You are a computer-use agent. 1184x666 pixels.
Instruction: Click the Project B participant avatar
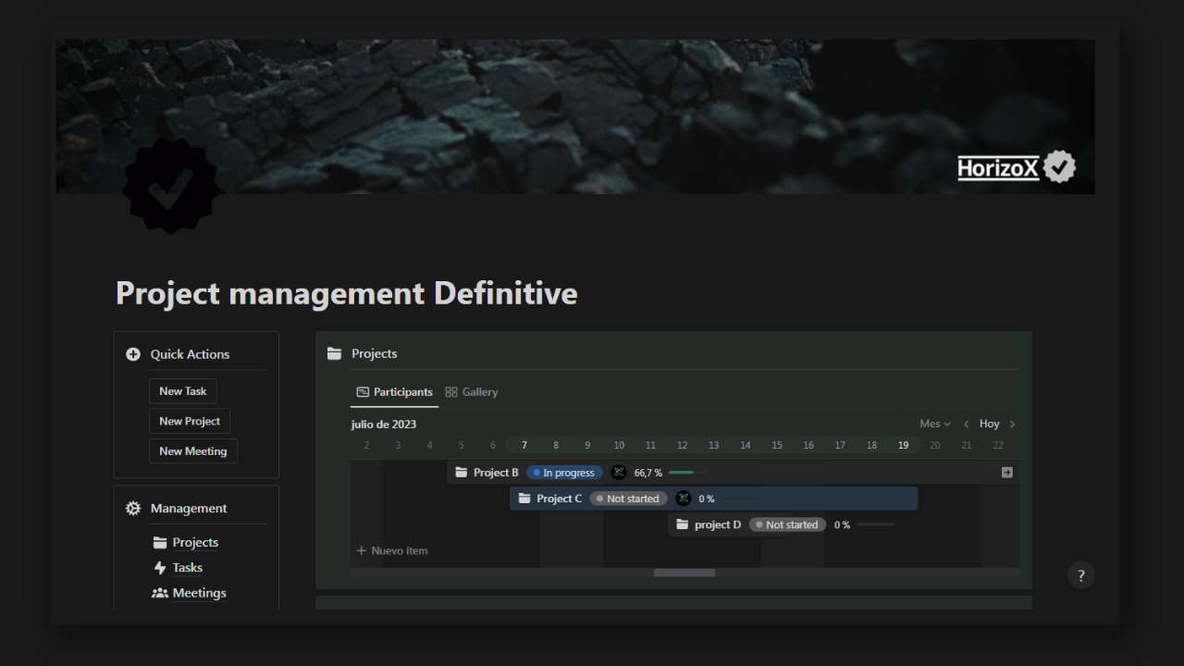coord(619,473)
